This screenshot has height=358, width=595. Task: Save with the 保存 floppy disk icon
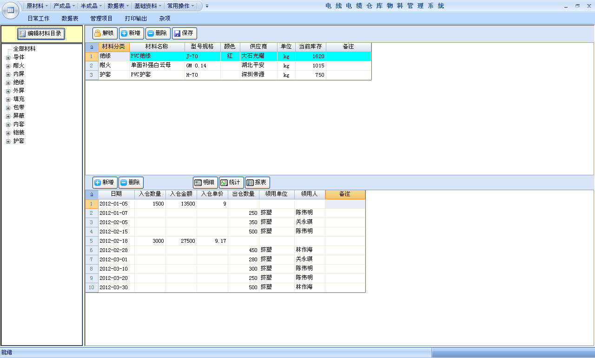(x=177, y=33)
